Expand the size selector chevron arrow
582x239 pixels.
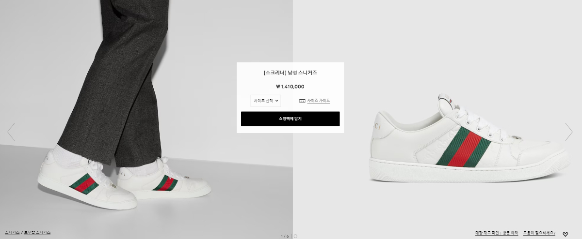[276, 101]
